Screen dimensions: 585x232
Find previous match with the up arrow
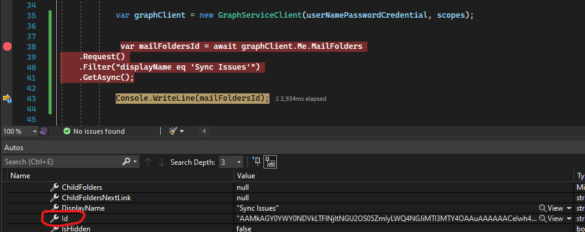tap(148, 162)
